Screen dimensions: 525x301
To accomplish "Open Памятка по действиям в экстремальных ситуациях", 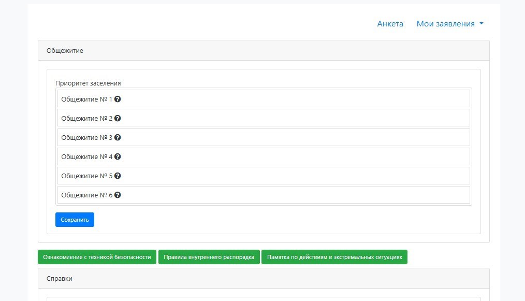I will (x=334, y=257).
